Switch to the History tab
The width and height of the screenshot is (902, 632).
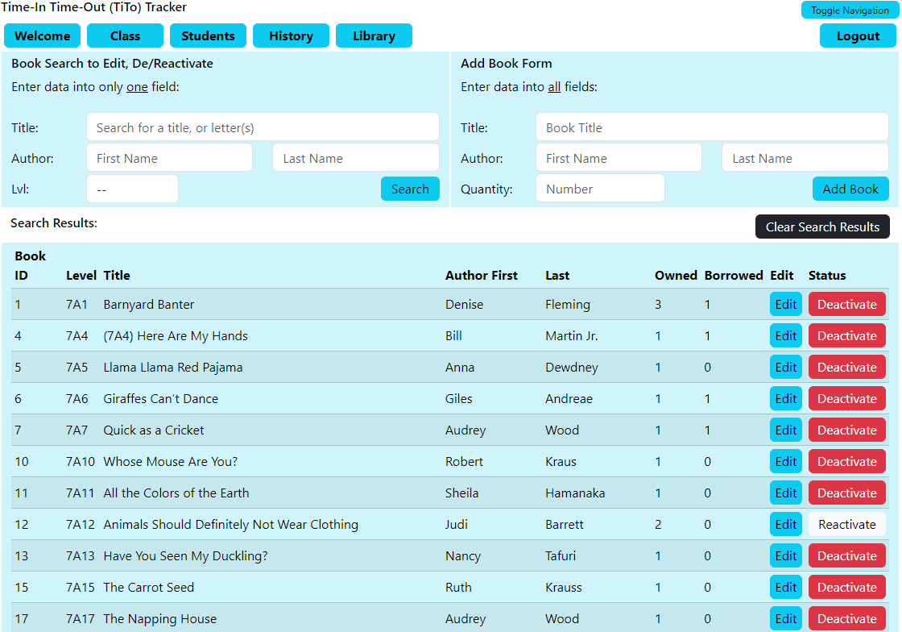(291, 35)
